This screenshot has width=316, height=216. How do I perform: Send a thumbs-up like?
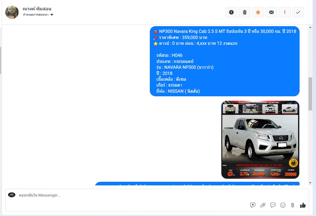pos(303,205)
